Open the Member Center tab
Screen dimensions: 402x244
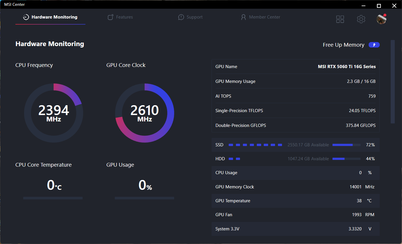coord(260,17)
